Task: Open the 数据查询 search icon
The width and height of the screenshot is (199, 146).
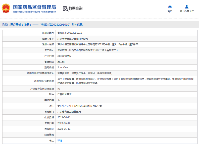Action: point(66,9)
